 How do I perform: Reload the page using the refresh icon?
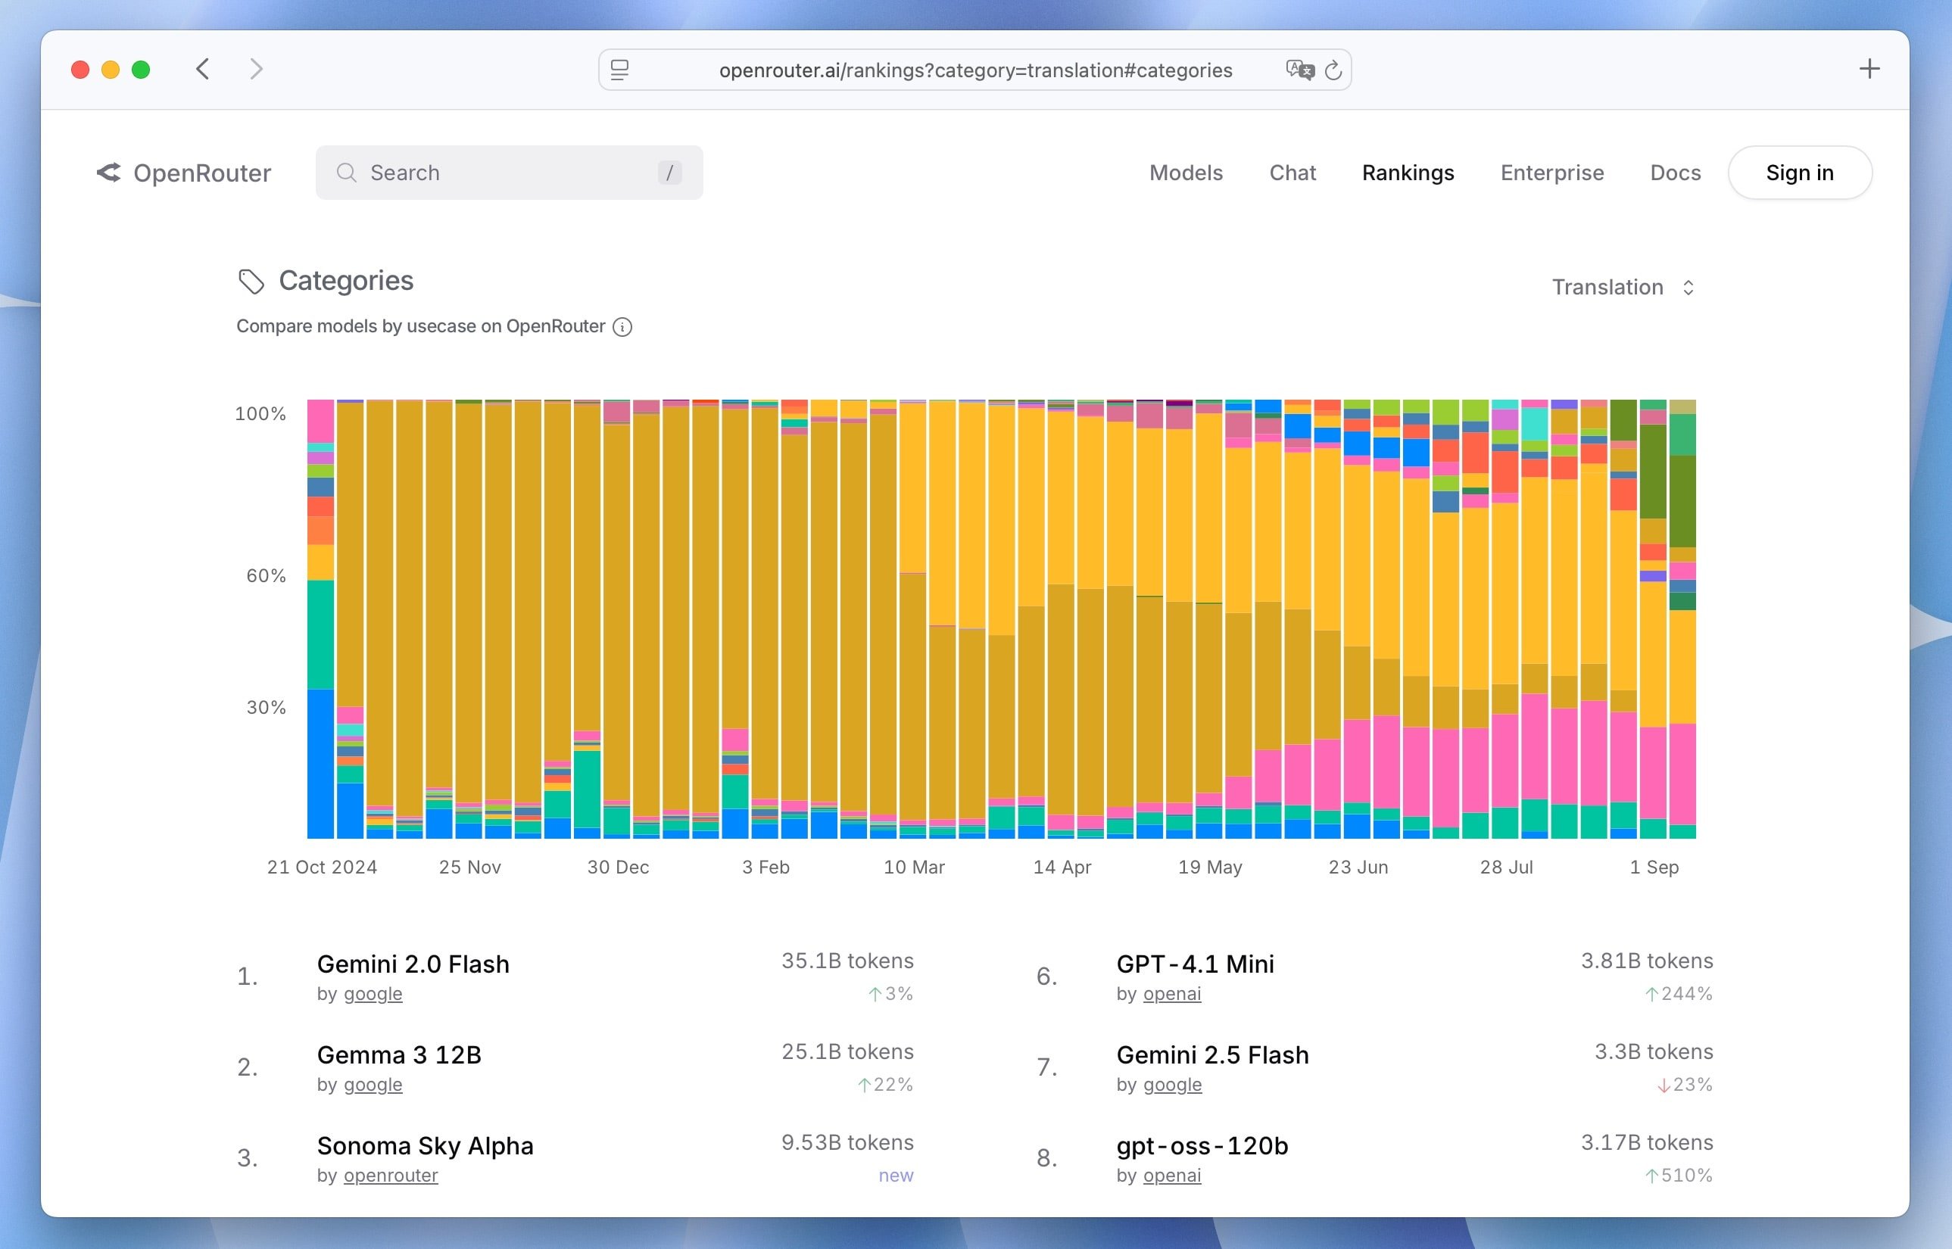(x=1333, y=70)
